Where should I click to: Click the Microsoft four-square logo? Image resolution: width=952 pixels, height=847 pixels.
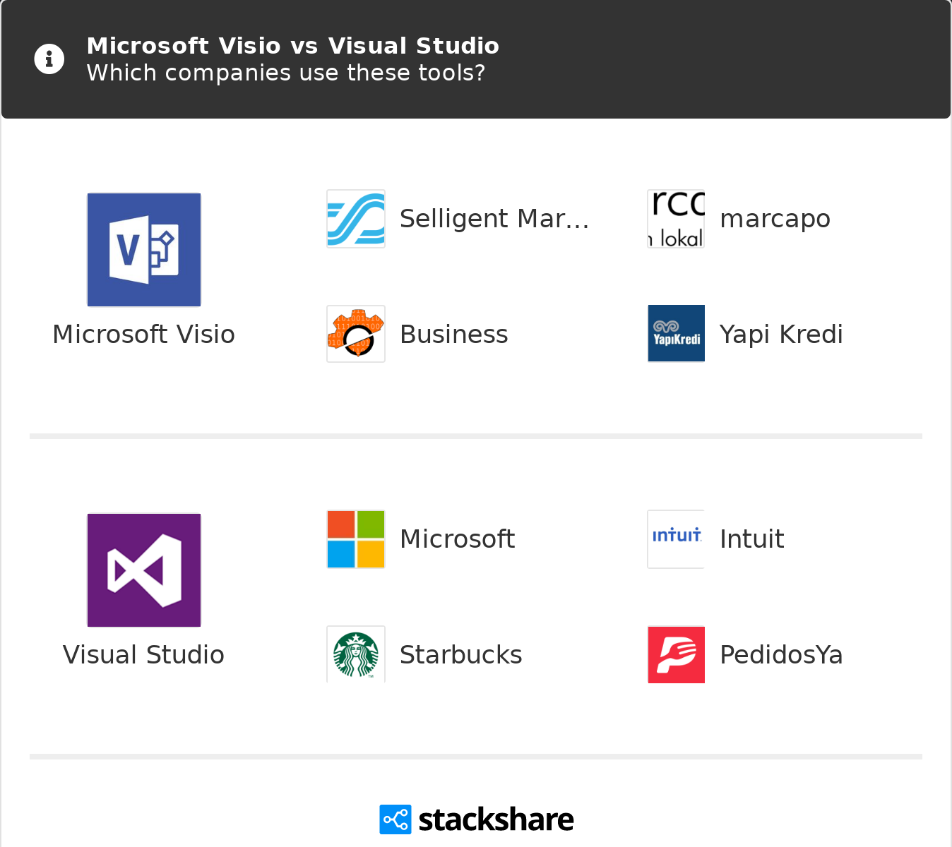(x=355, y=539)
